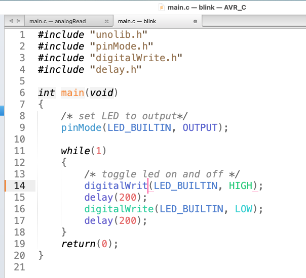Click pinMode function call on line 9
This screenshot has height=278, width=306.
coord(81,128)
